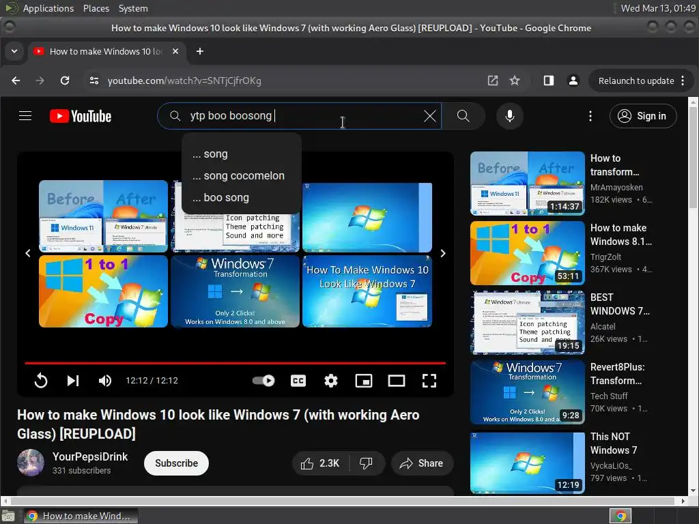Dislike the video with thumbs down
Image resolution: width=699 pixels, height=524 pixels.
tap(367, 463)
